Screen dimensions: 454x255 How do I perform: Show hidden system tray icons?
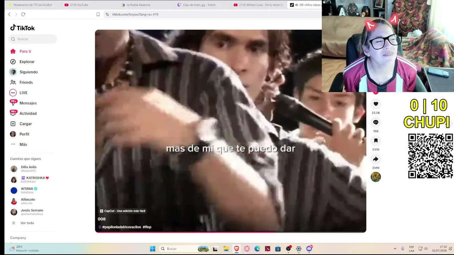395,249
